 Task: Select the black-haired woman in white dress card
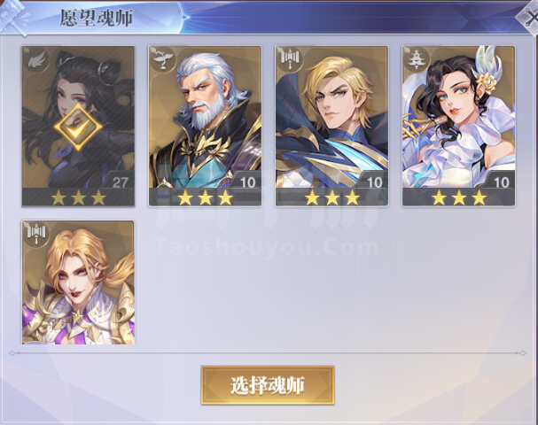tap(459, 126)
